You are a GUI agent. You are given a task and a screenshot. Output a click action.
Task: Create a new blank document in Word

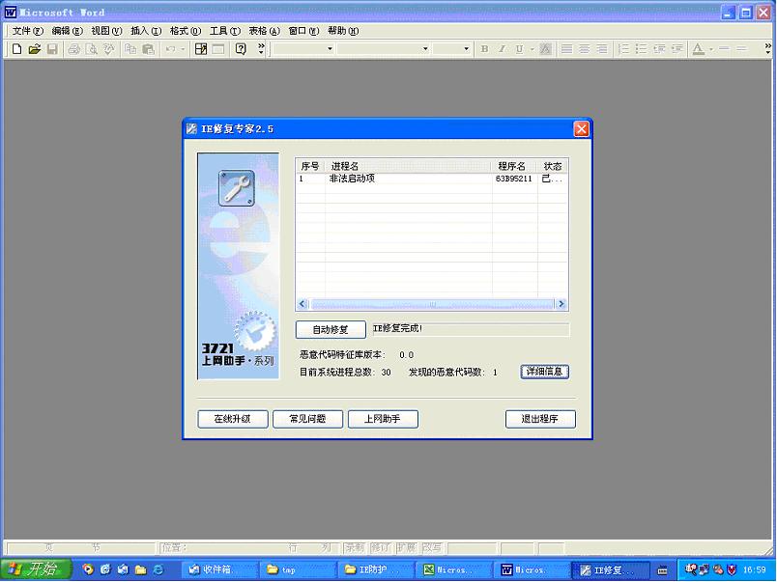[x=16, y=49]
